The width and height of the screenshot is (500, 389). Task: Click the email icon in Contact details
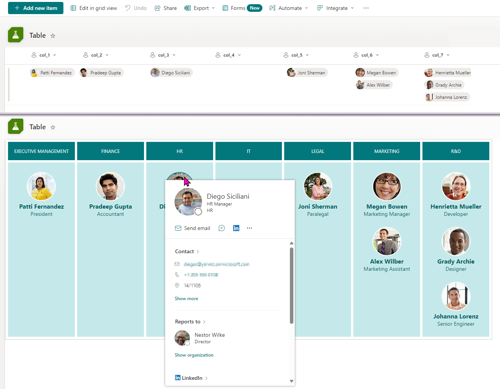[x=177, y=264]
